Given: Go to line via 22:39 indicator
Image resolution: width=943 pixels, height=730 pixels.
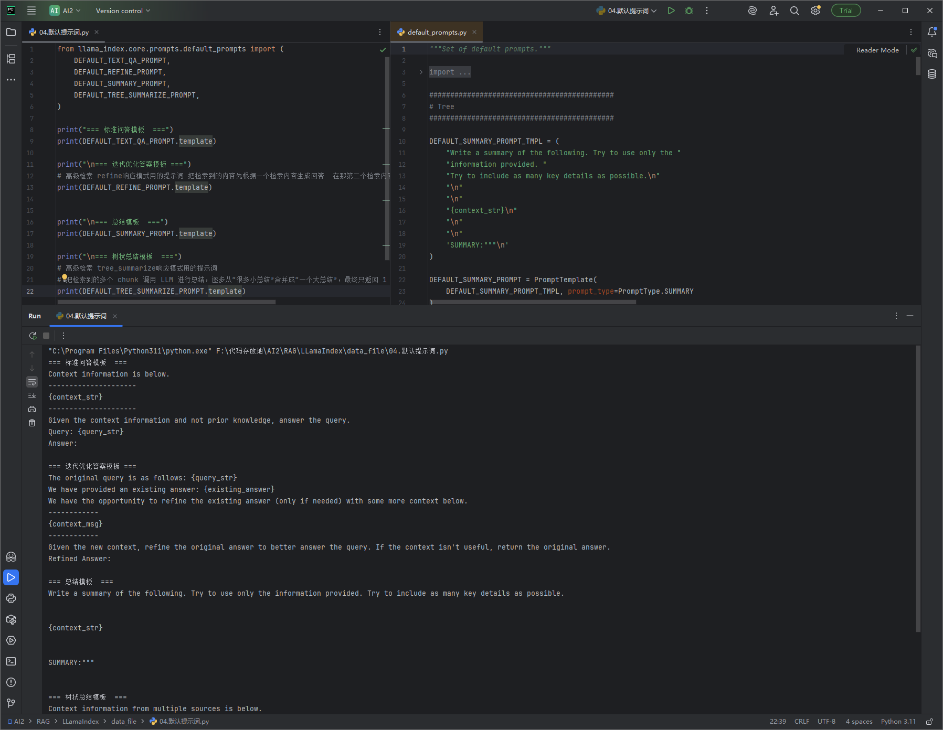Looking at the screenshot, I should pyautogui.click(x=778, y=722).
